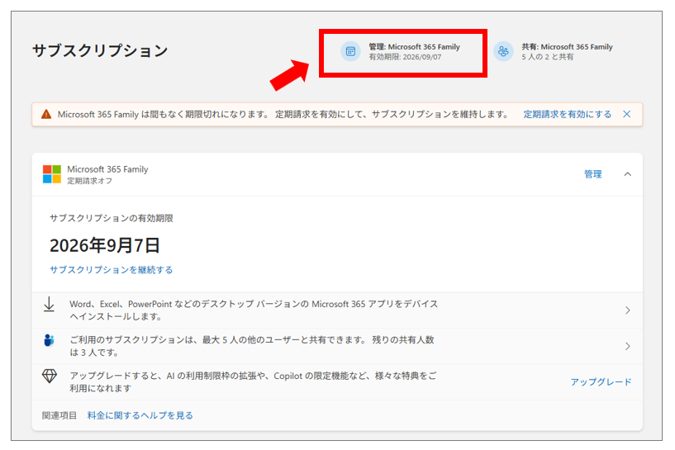Click the 管理 link on the card
The height and width of the screenshot is (450, 675).
point(592,174)
